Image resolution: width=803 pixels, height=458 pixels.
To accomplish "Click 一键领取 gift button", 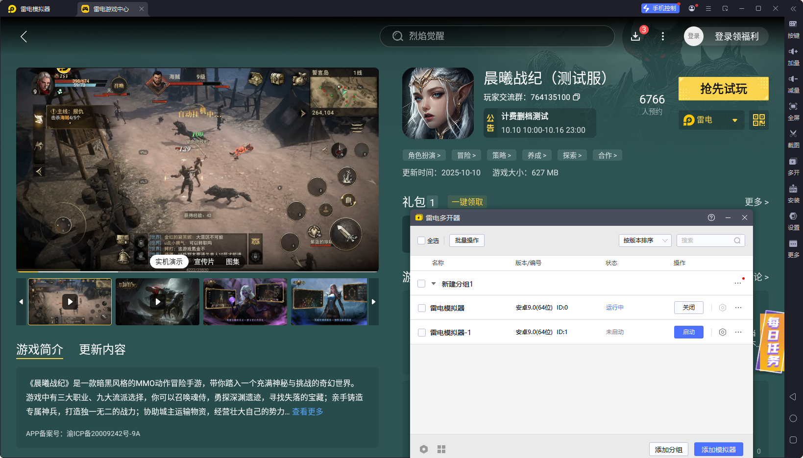I will tap(467, 202).
